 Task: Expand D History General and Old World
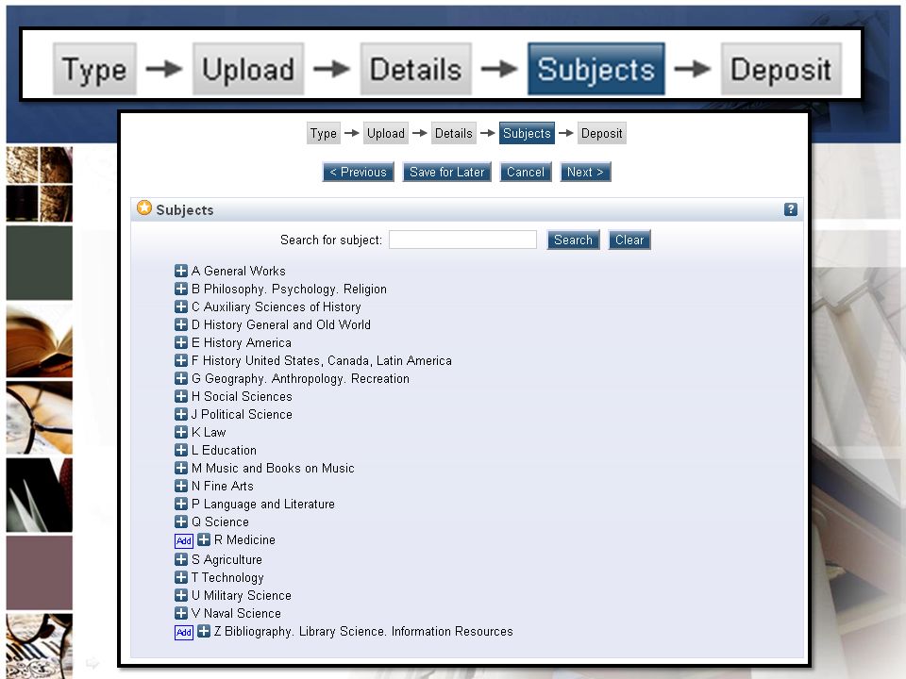[x=181, y=324]
